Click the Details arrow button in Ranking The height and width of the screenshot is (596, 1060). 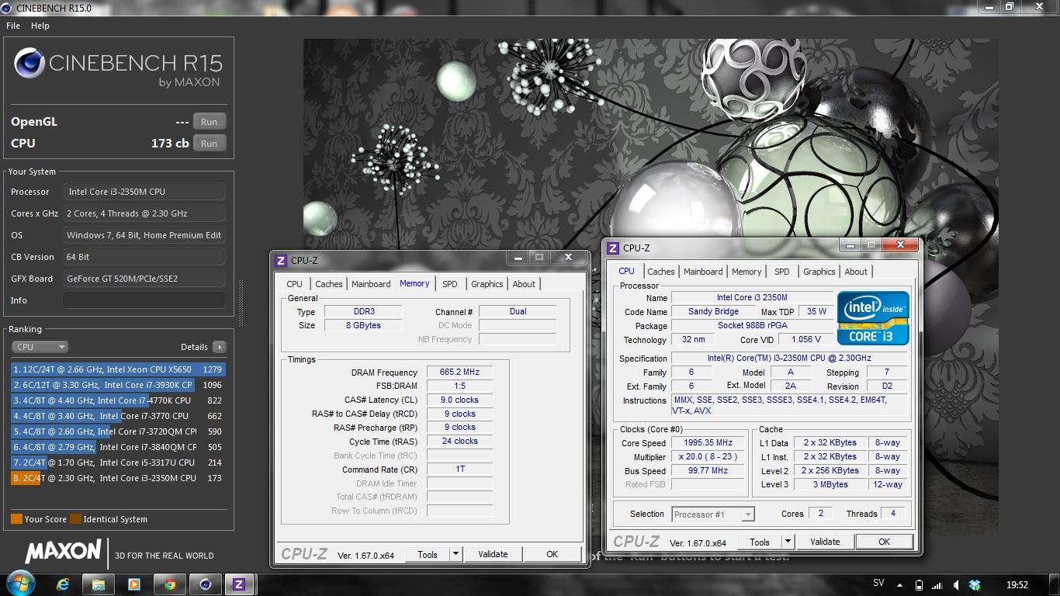(220, 347)
